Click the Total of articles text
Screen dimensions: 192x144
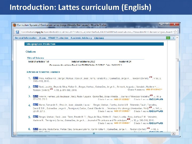(x=39, y=62)
